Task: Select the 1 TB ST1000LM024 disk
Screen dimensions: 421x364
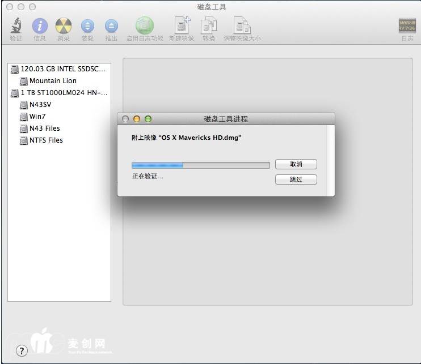Action: click(x=64, y=93)
